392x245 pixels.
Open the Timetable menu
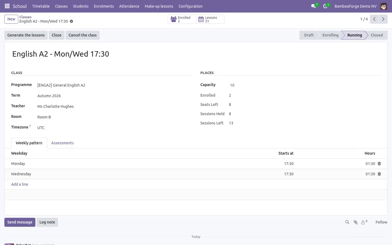(x=41, y=6)
